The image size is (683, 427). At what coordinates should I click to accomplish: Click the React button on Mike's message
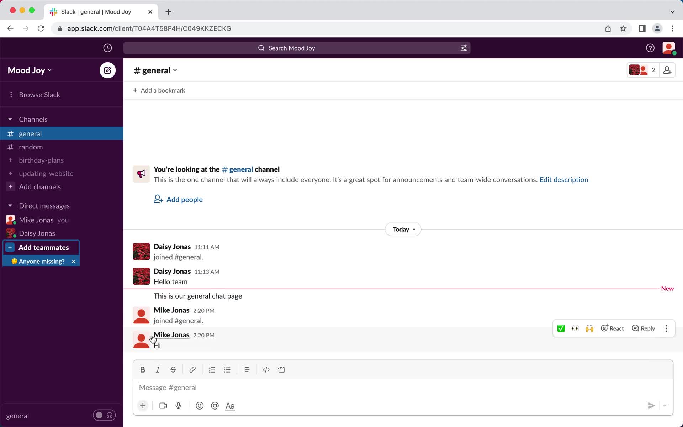[x=612, y=328]
